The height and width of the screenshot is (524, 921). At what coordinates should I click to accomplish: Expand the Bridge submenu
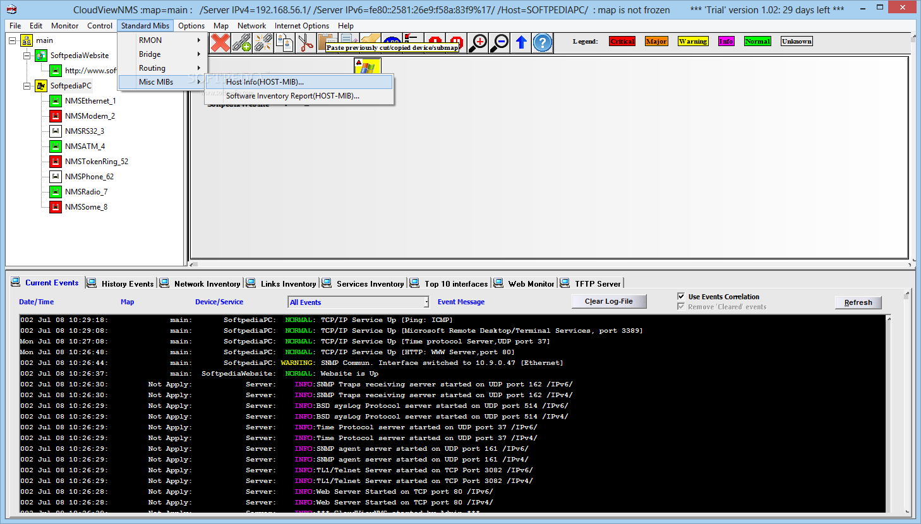coord(162,54)
